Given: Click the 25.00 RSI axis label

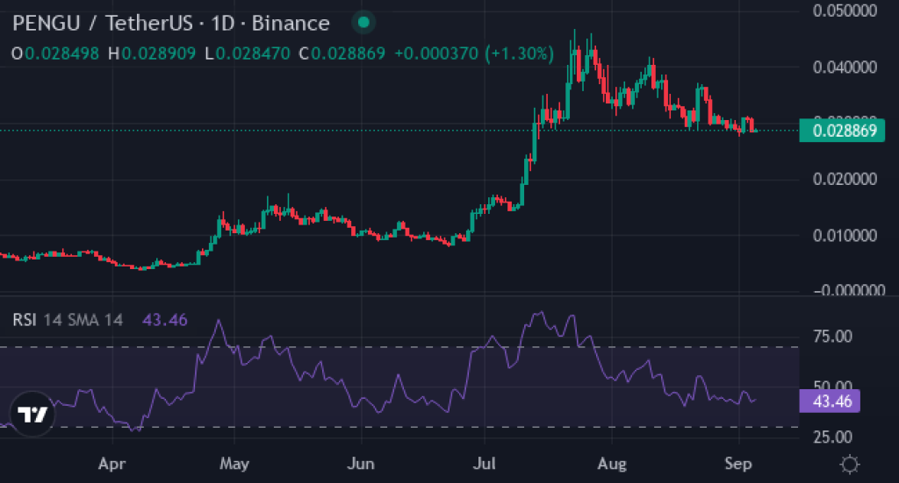Looking at the screenshot, I should (x=832, y=437).
